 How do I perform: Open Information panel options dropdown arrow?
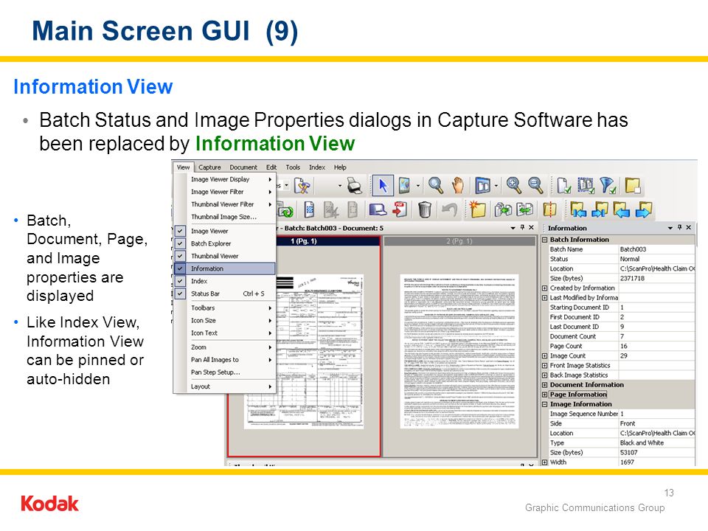coord(670,228)
